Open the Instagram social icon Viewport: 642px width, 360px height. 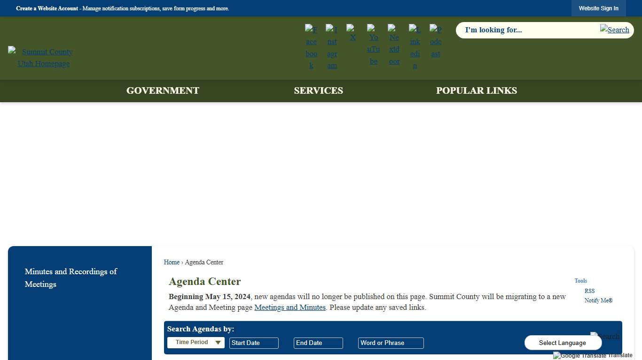[x=332, y=46]
